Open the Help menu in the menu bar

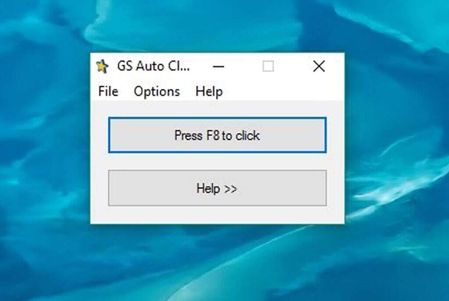(209, 92)
